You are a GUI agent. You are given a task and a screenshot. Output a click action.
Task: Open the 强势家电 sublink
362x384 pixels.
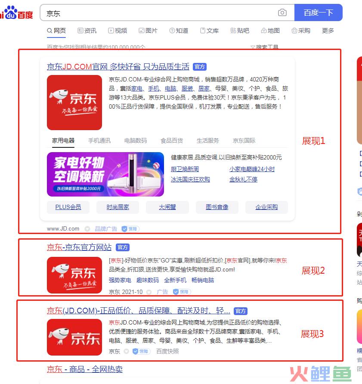pyautogui.click(x=120, y=280)
